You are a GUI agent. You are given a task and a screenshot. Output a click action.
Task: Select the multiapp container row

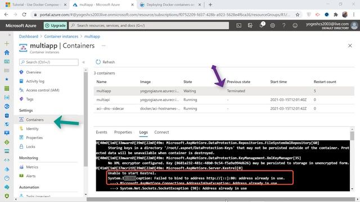point(224,91)
